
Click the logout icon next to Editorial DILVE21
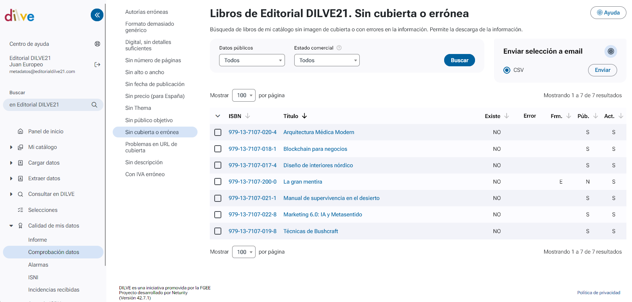click(x=97, y=64)
